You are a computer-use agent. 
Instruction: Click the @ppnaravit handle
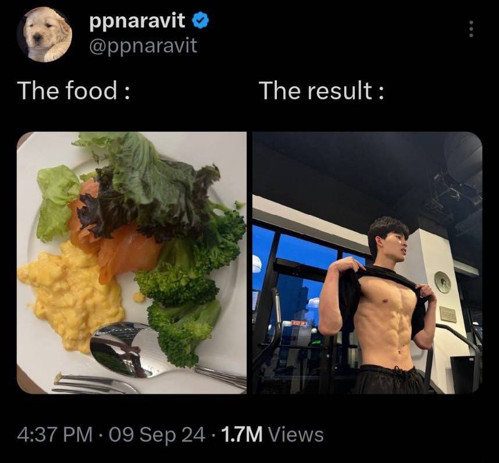click(143, 46)
